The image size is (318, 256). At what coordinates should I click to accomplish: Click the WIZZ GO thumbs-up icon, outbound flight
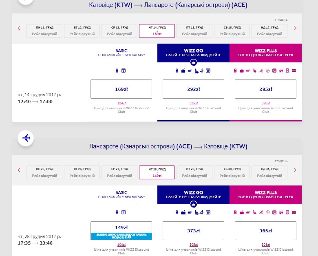[x=194, y=62]
